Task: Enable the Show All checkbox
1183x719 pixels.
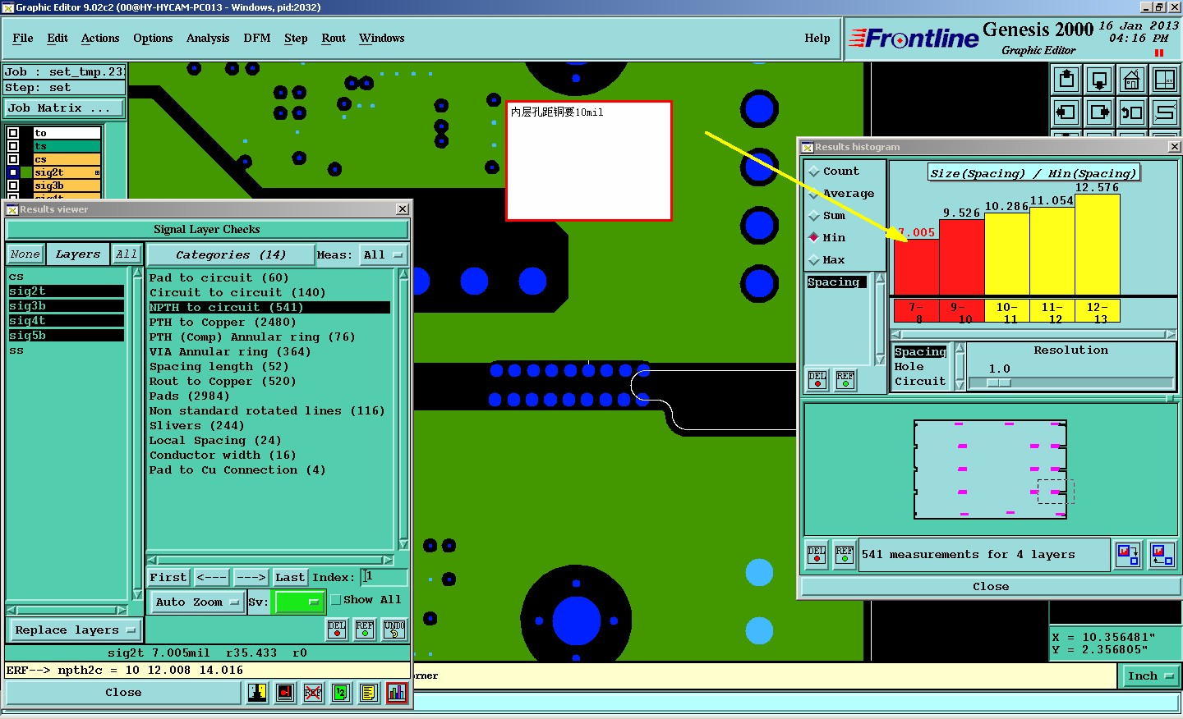Action: point(336,600)
